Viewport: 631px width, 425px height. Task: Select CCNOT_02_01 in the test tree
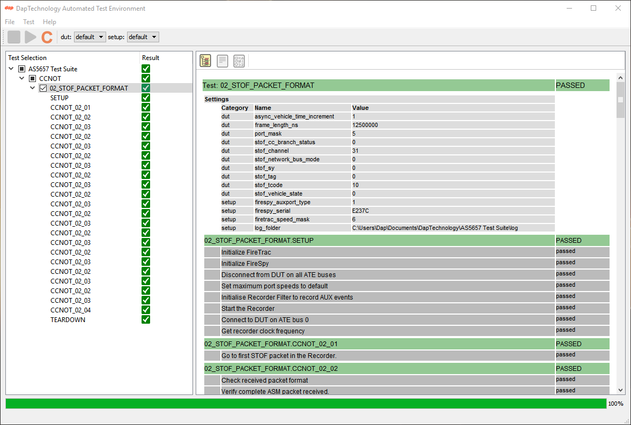pyautogui.click(x=70, y=108)
